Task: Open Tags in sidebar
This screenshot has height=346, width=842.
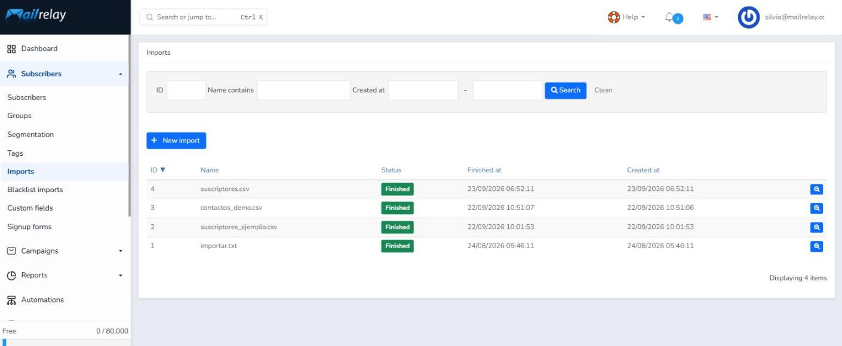Action: tap(15, 153)
